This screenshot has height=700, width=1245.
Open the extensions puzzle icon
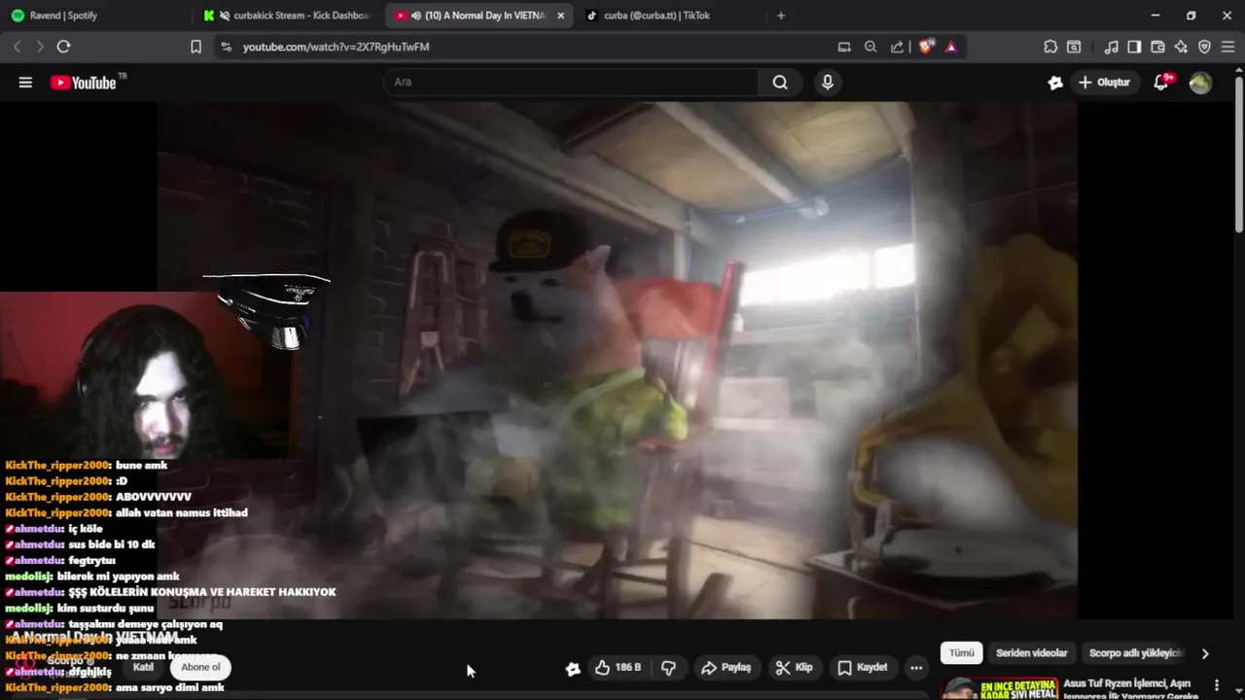pyautogui.click(x=1050, y=47)
